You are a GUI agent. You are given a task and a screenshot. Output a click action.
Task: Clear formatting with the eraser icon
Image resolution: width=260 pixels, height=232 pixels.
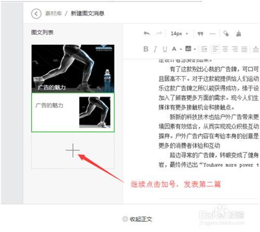226,33
